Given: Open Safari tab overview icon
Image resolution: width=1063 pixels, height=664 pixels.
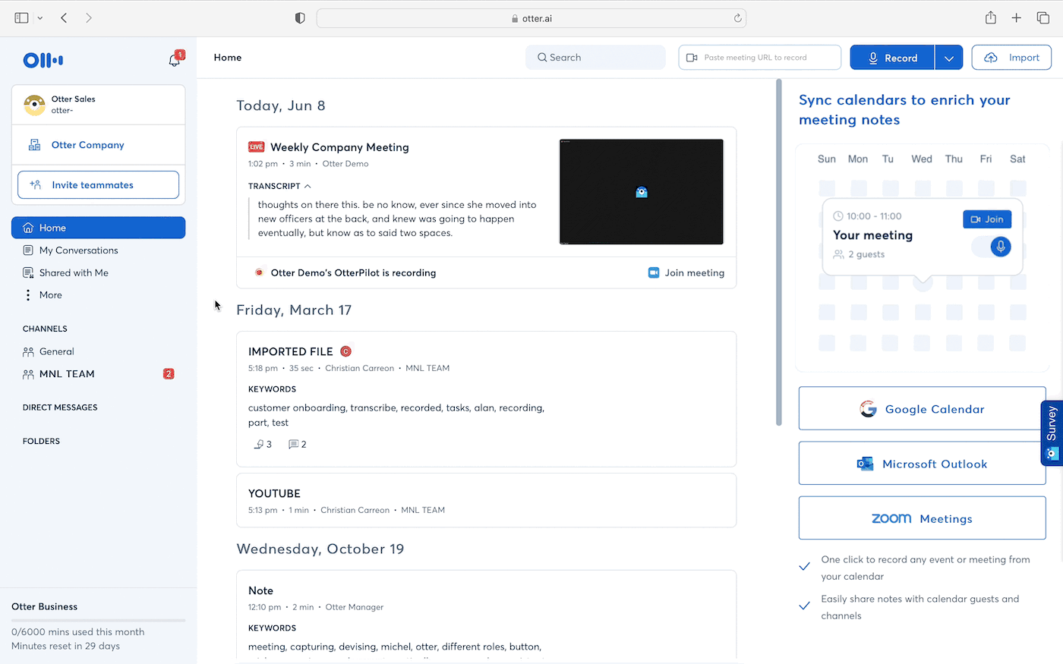Looking at the screenshot, I should pos(1042,18).
